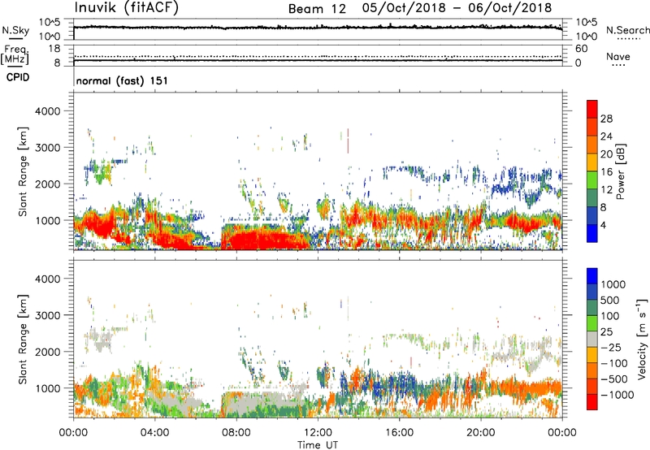Click the '4000' range tick in the power panel
The width and height of the screenshot is (650, 450).
(x=47, y=111)
